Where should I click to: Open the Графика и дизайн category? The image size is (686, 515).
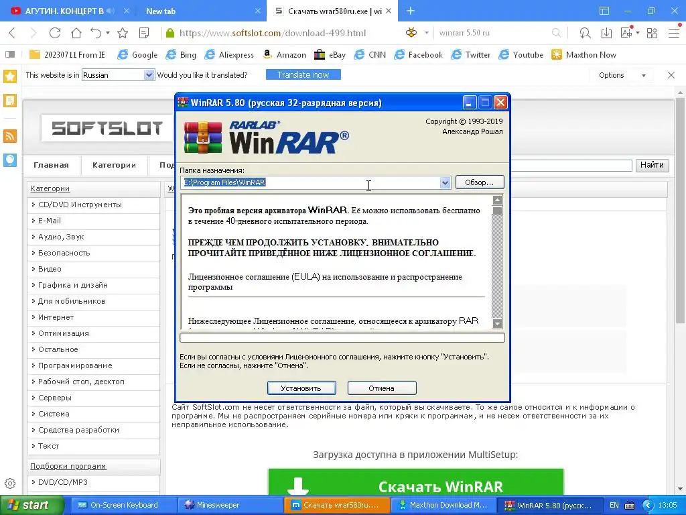(72, 285)
